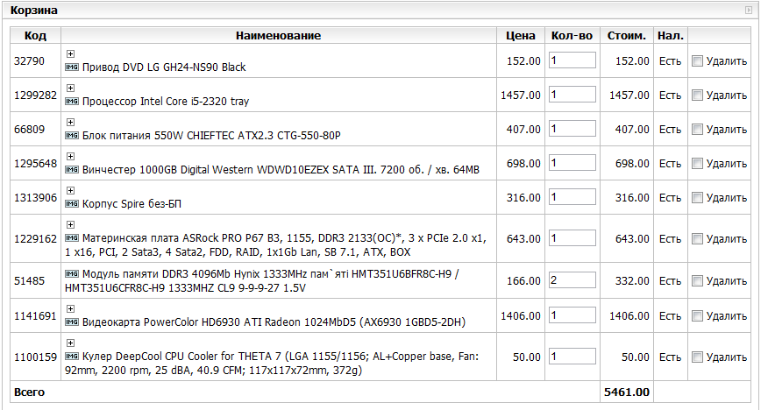This screenshot has width=768, height=410.
Task: Expand plus box above Винчестер 1000GB
Action: point(71,157)
